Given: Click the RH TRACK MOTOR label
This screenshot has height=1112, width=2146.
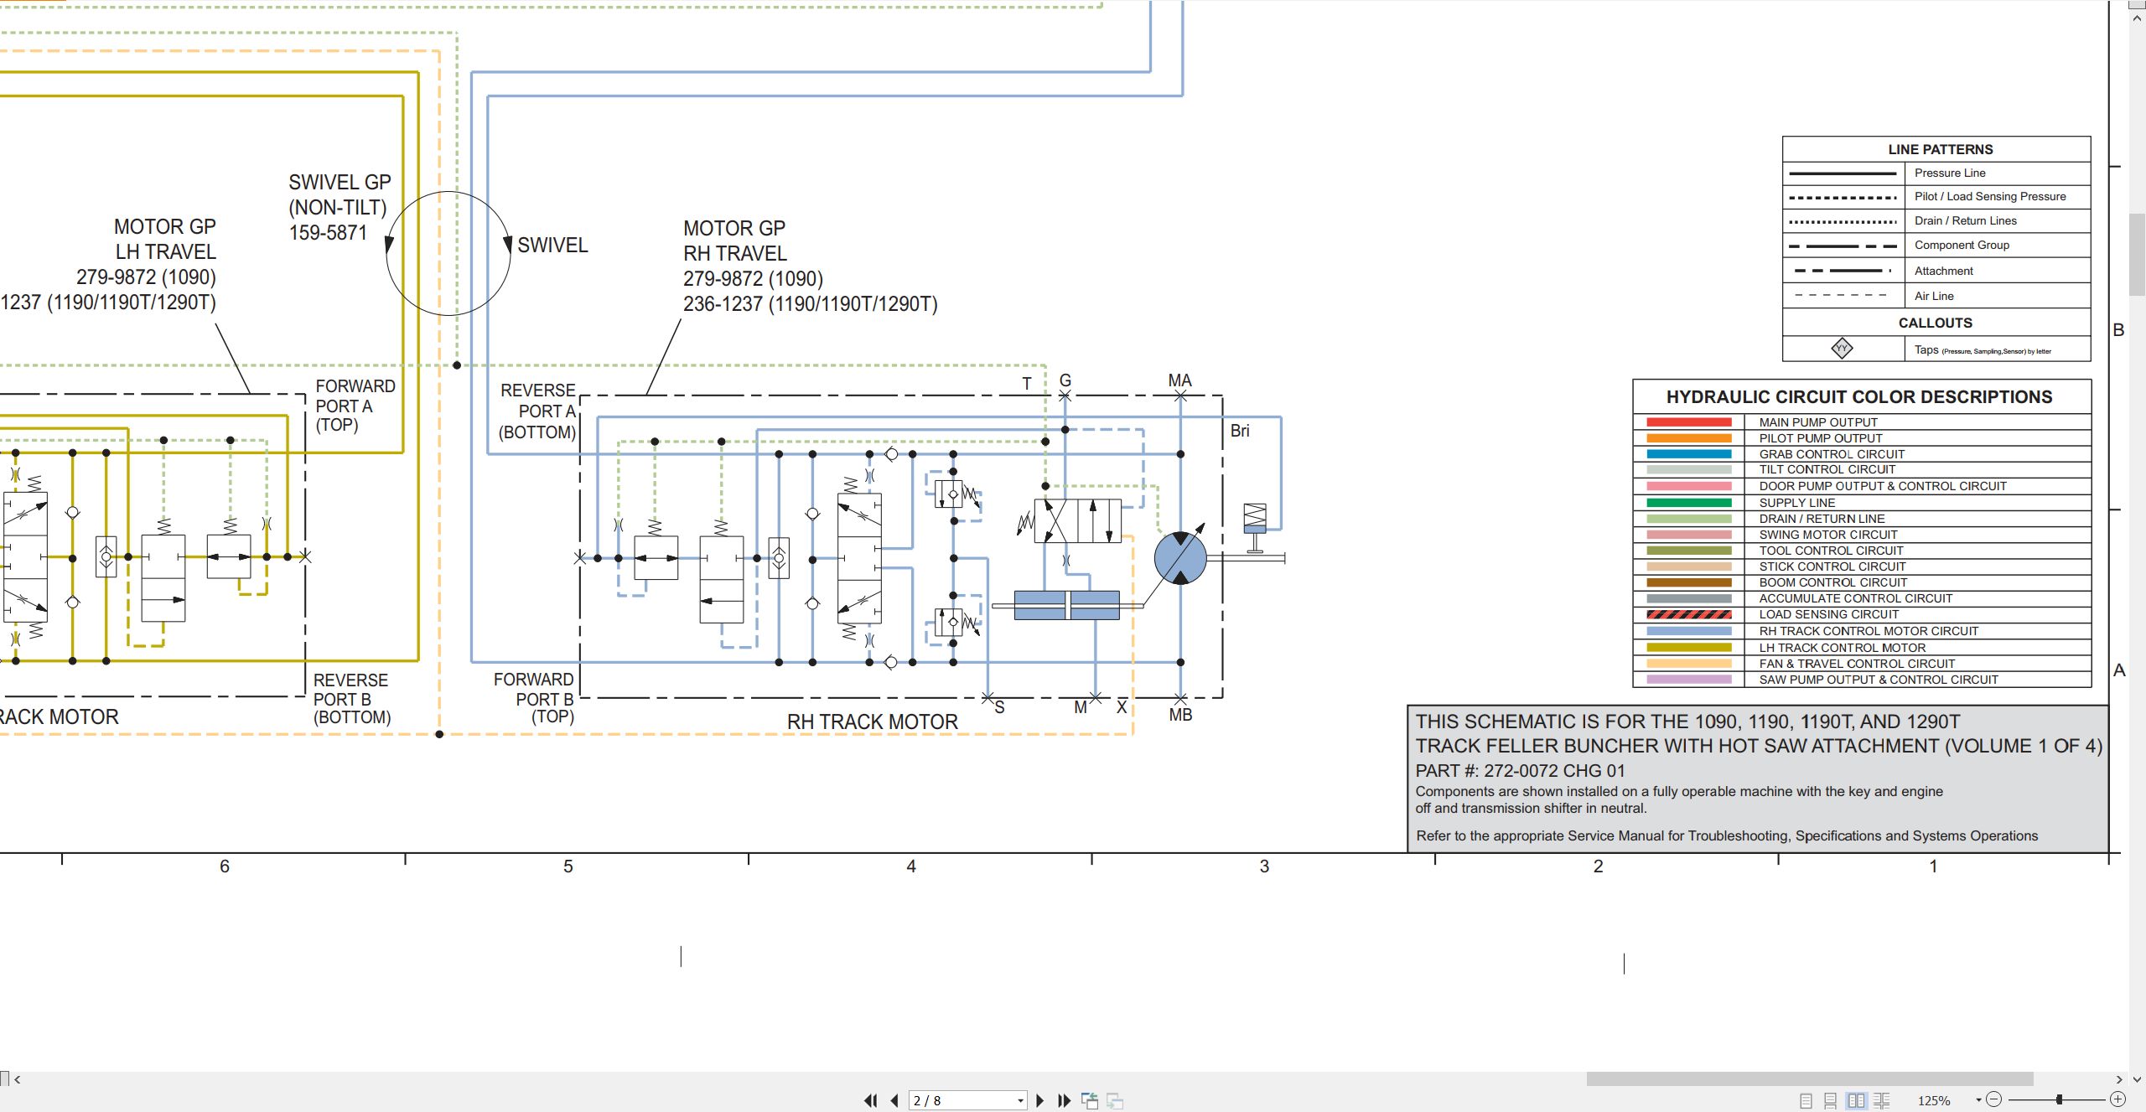Looking at the screenshot, I should (x=872, y=722).
